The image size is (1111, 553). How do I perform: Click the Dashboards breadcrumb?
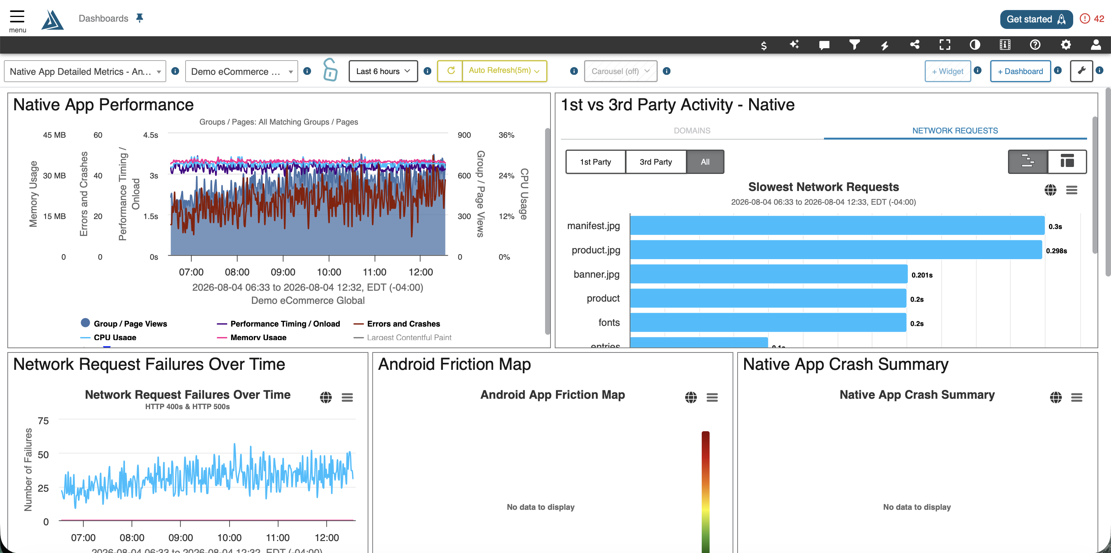pyautogui.click(x=103, y=18)
